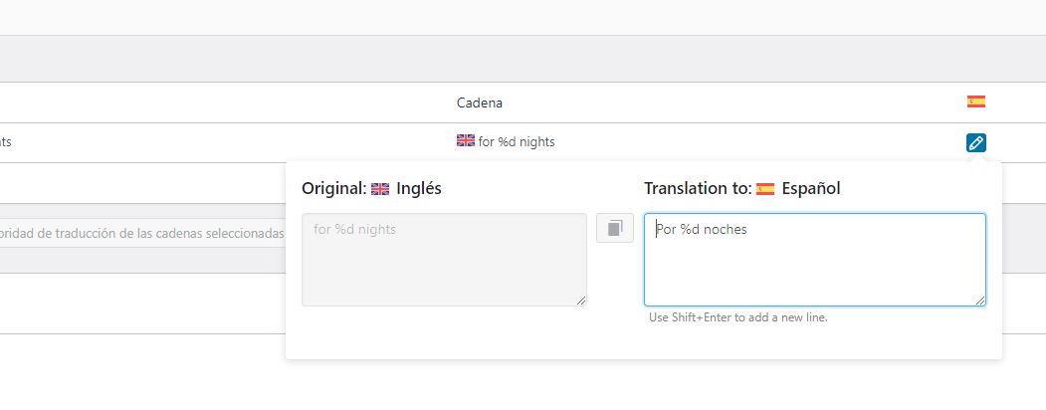Click the 'Translation to: Español' heading
Viewport: 1046px width, 410px height.
pos(741,189)
